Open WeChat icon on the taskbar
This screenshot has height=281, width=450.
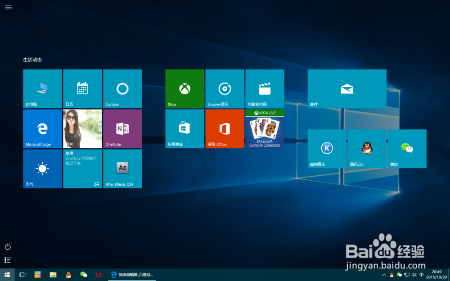click(84, 275)
